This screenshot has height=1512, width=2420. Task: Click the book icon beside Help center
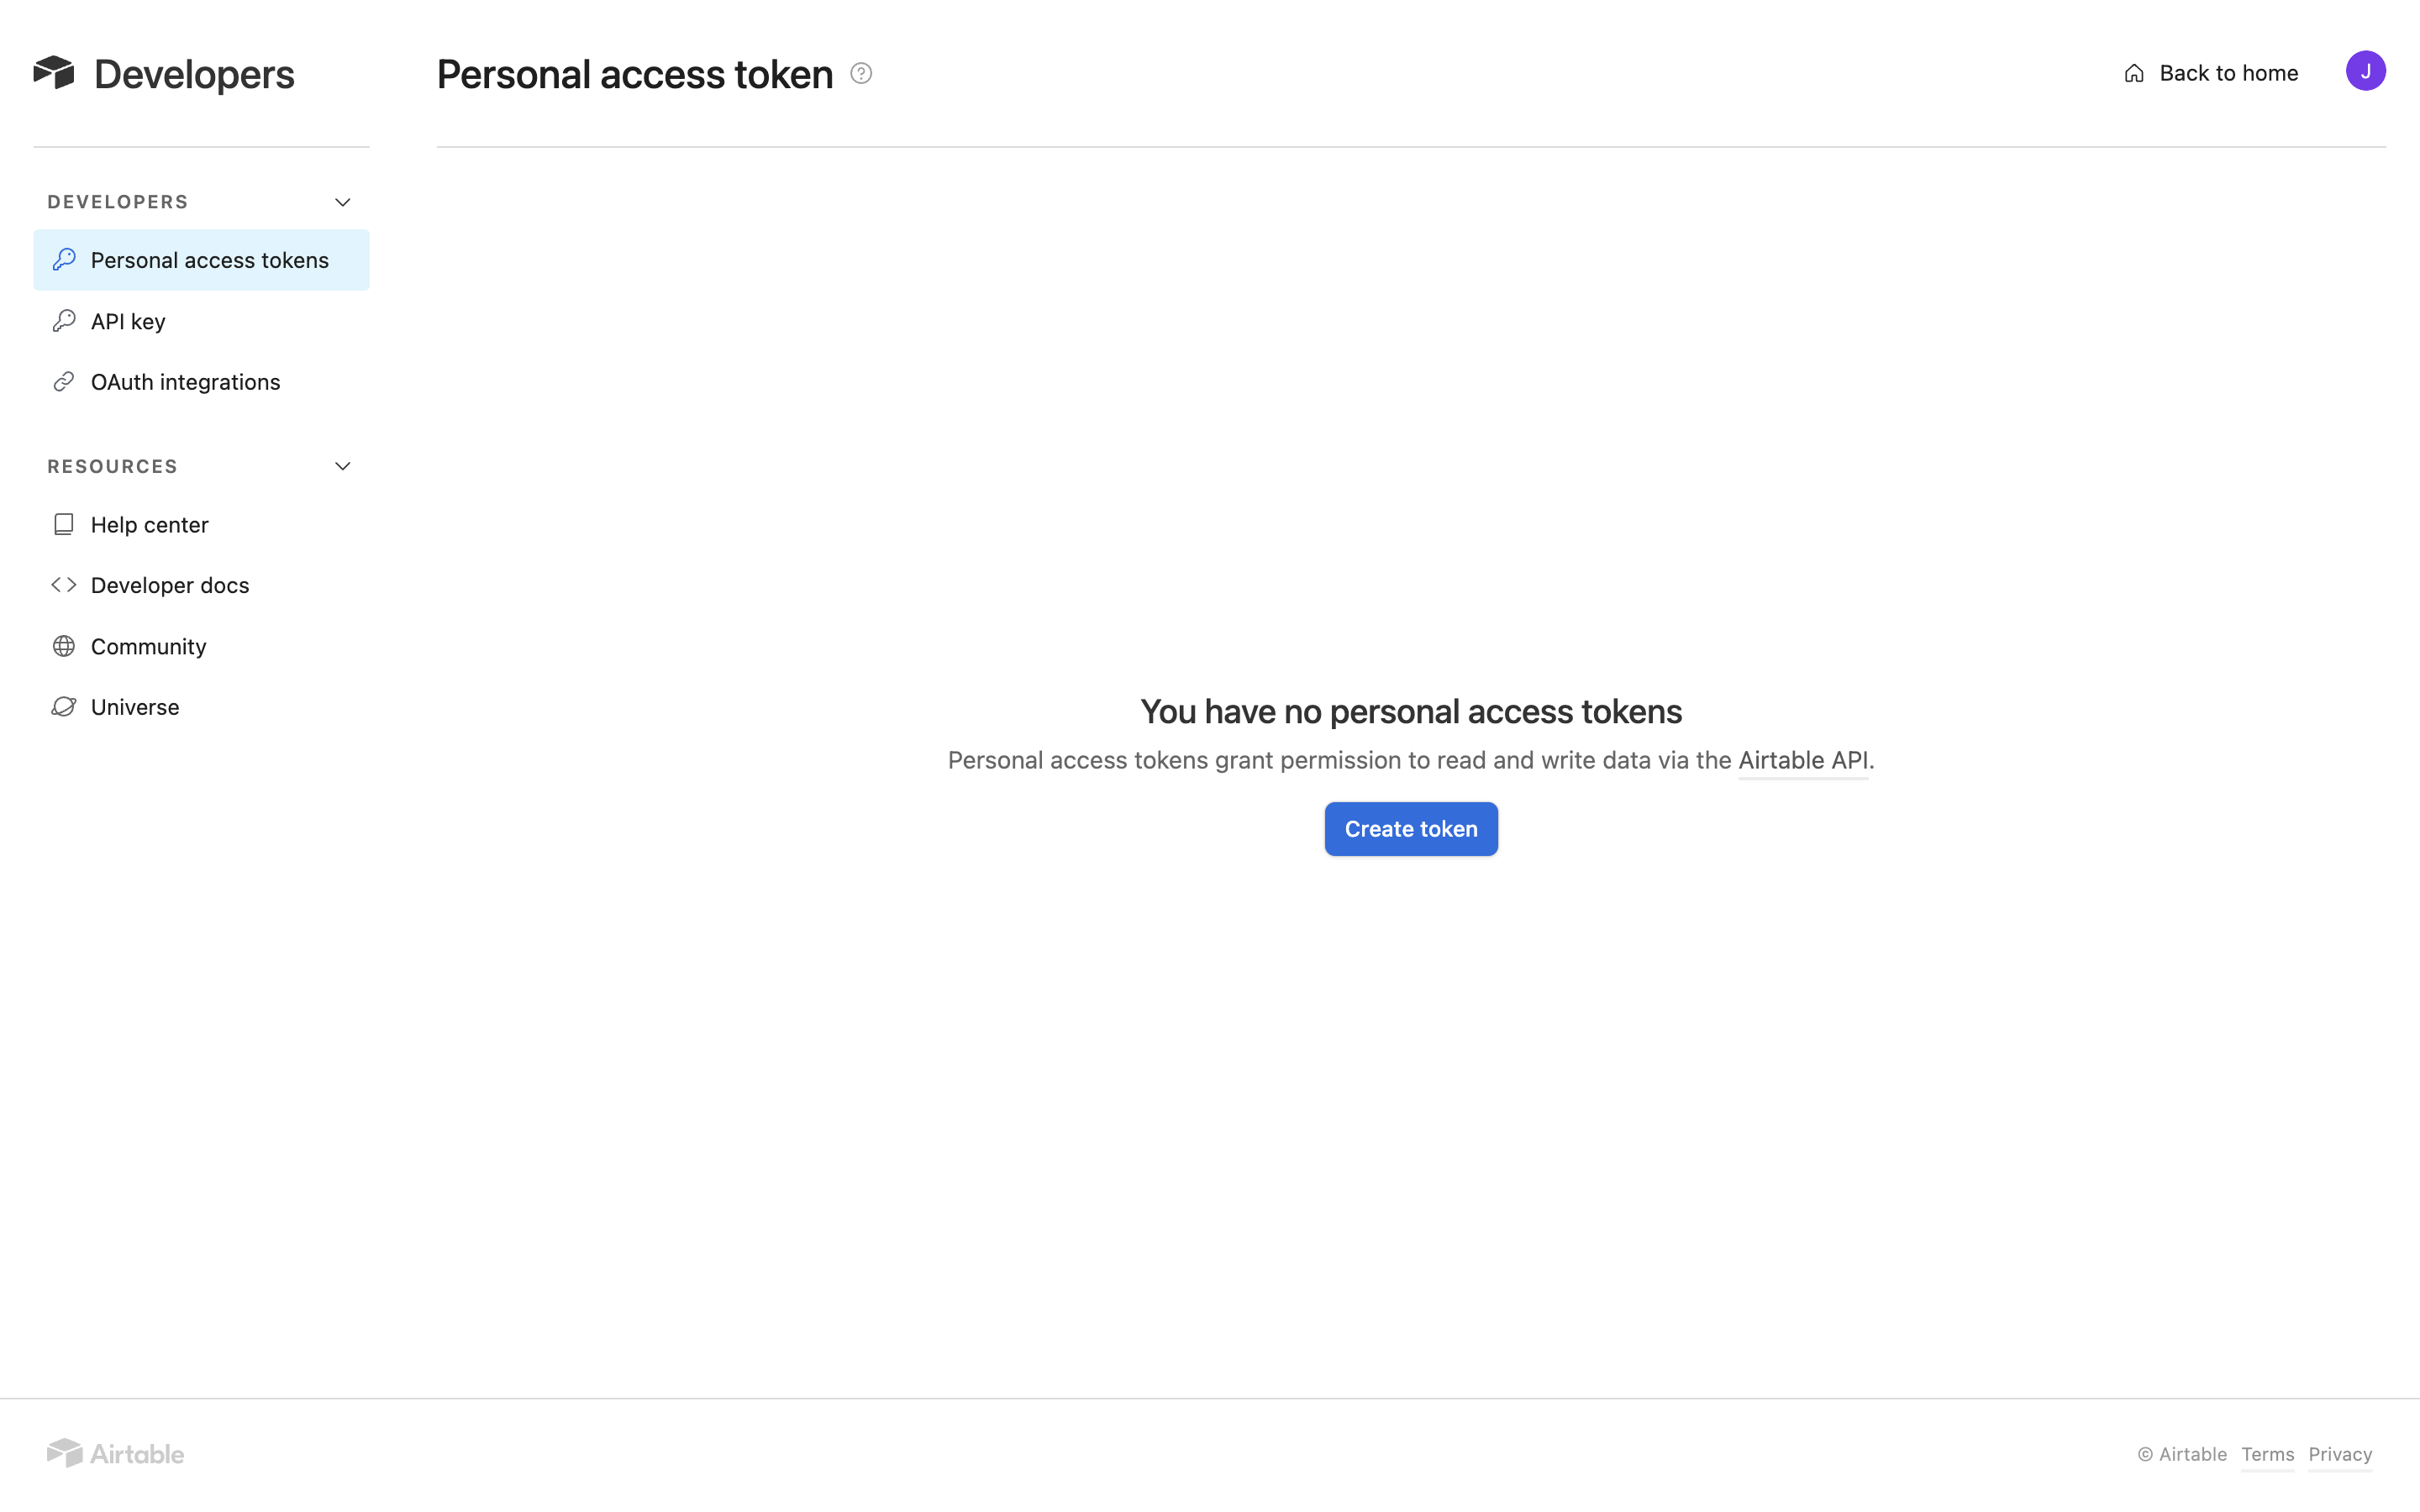64,525
